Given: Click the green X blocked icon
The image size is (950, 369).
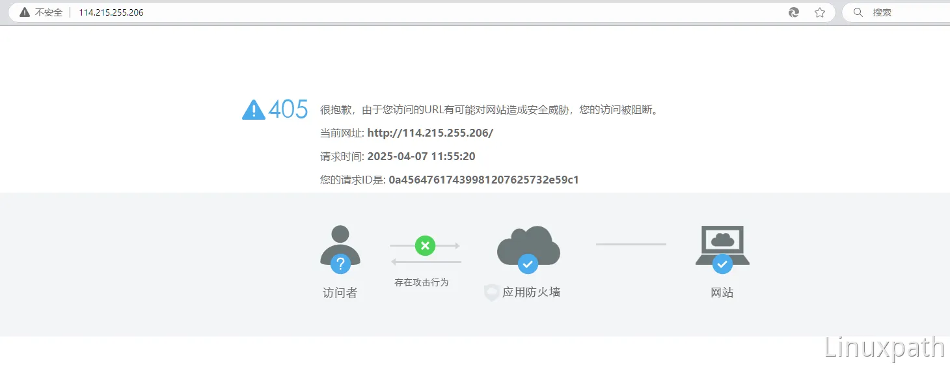Looking at the screenshot, I should 425,245.
